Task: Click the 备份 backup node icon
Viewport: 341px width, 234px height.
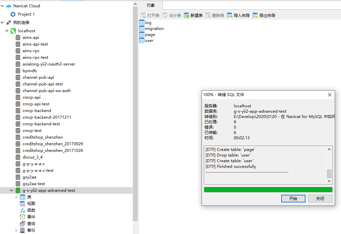Action: point(23,230)
